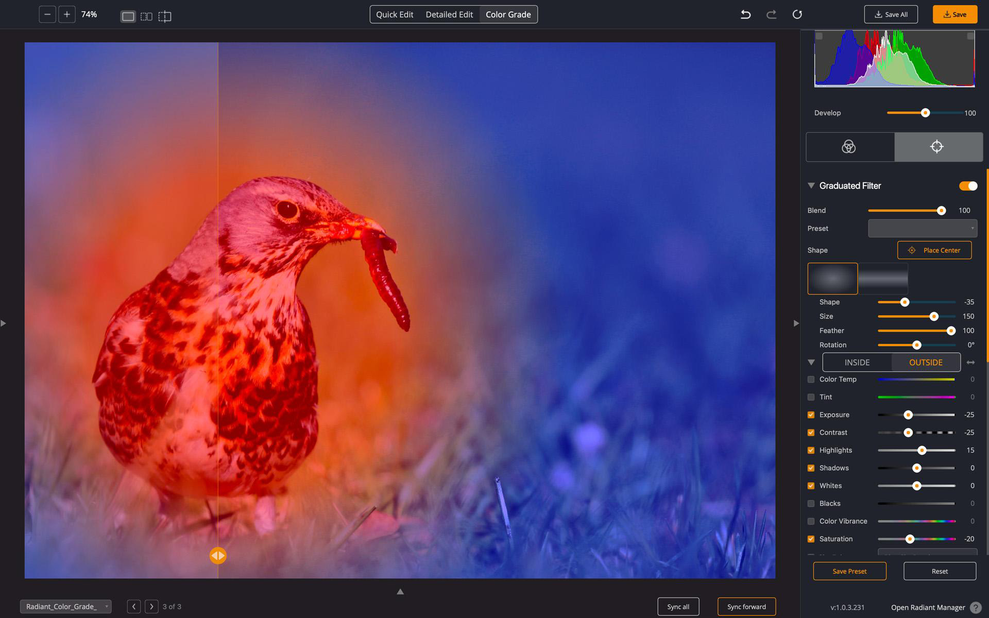
Task: Enable the Color Temp checkbox
Action: (811, 380)
